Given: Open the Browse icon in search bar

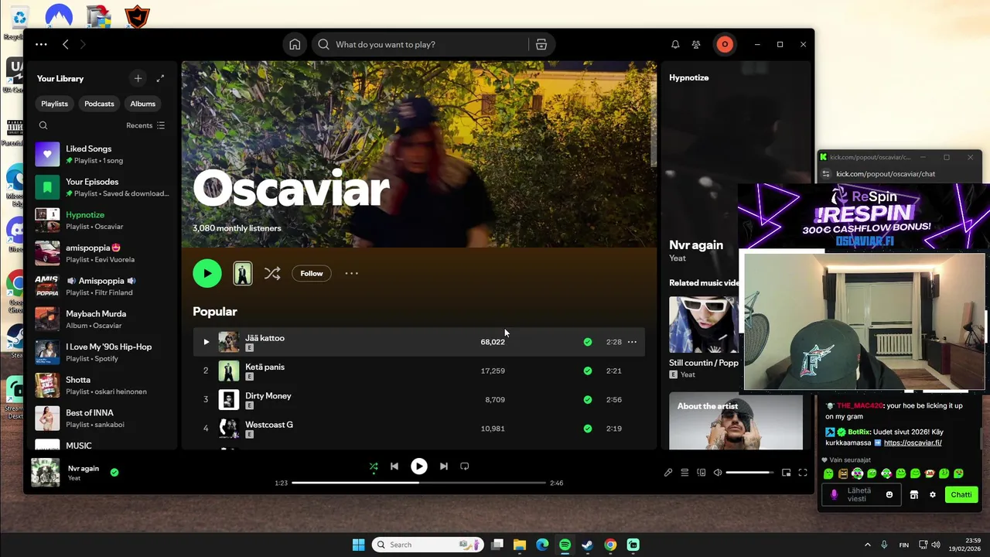Looking at the screenshot, I should 541,45.
